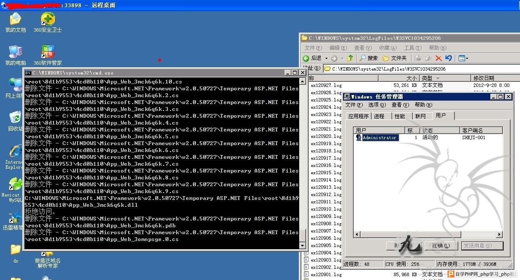Click cmd window scrollbar down arrow

pos(303,246)
